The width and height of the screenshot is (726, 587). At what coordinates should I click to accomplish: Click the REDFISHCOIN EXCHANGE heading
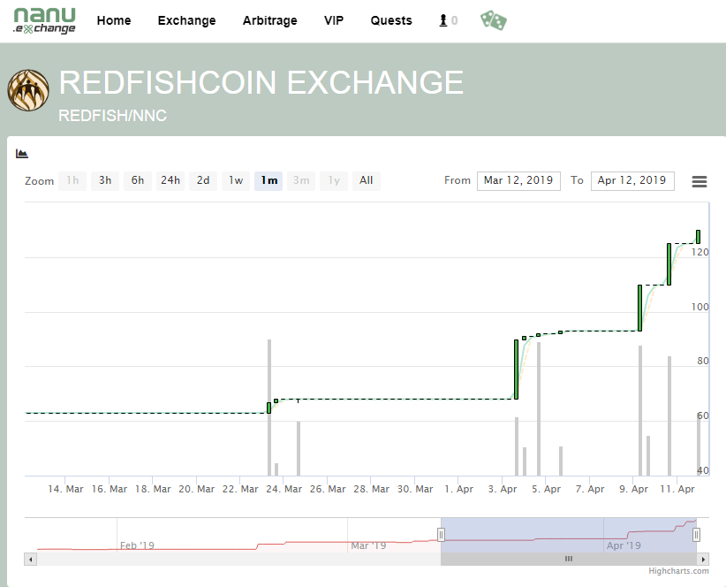pyautogui.click(x=261, y=82)
